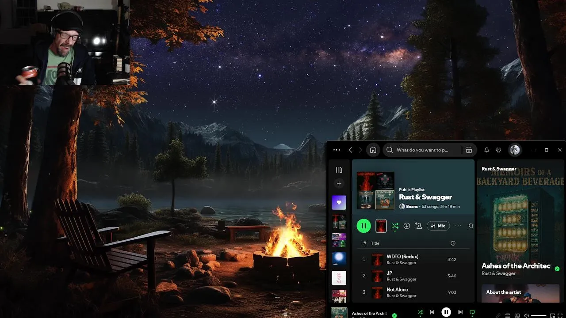
Task: Pause playback in bottom player bar
Action: [446, 312]
